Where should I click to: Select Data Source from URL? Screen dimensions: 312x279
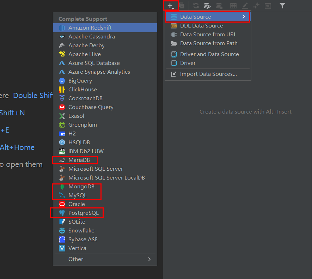point(208,35)
